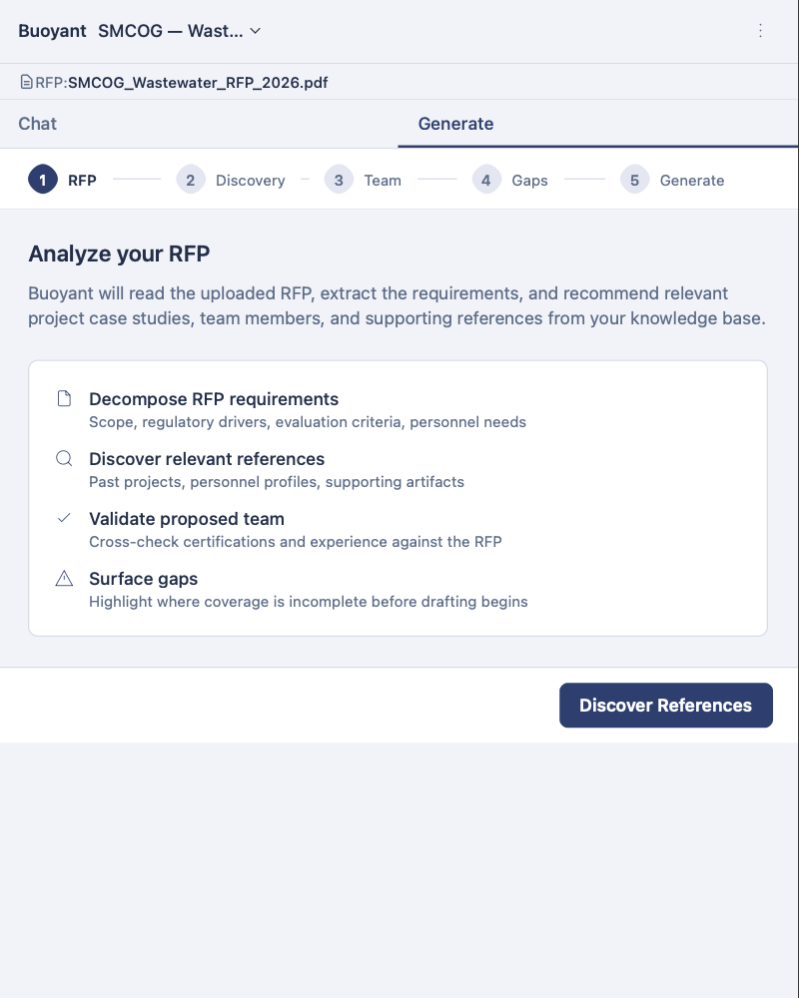Image resolution: width=799 pixels, height=998 pixels.
Task: Jump to step 4 Gaps
Action: click(509, 180)
